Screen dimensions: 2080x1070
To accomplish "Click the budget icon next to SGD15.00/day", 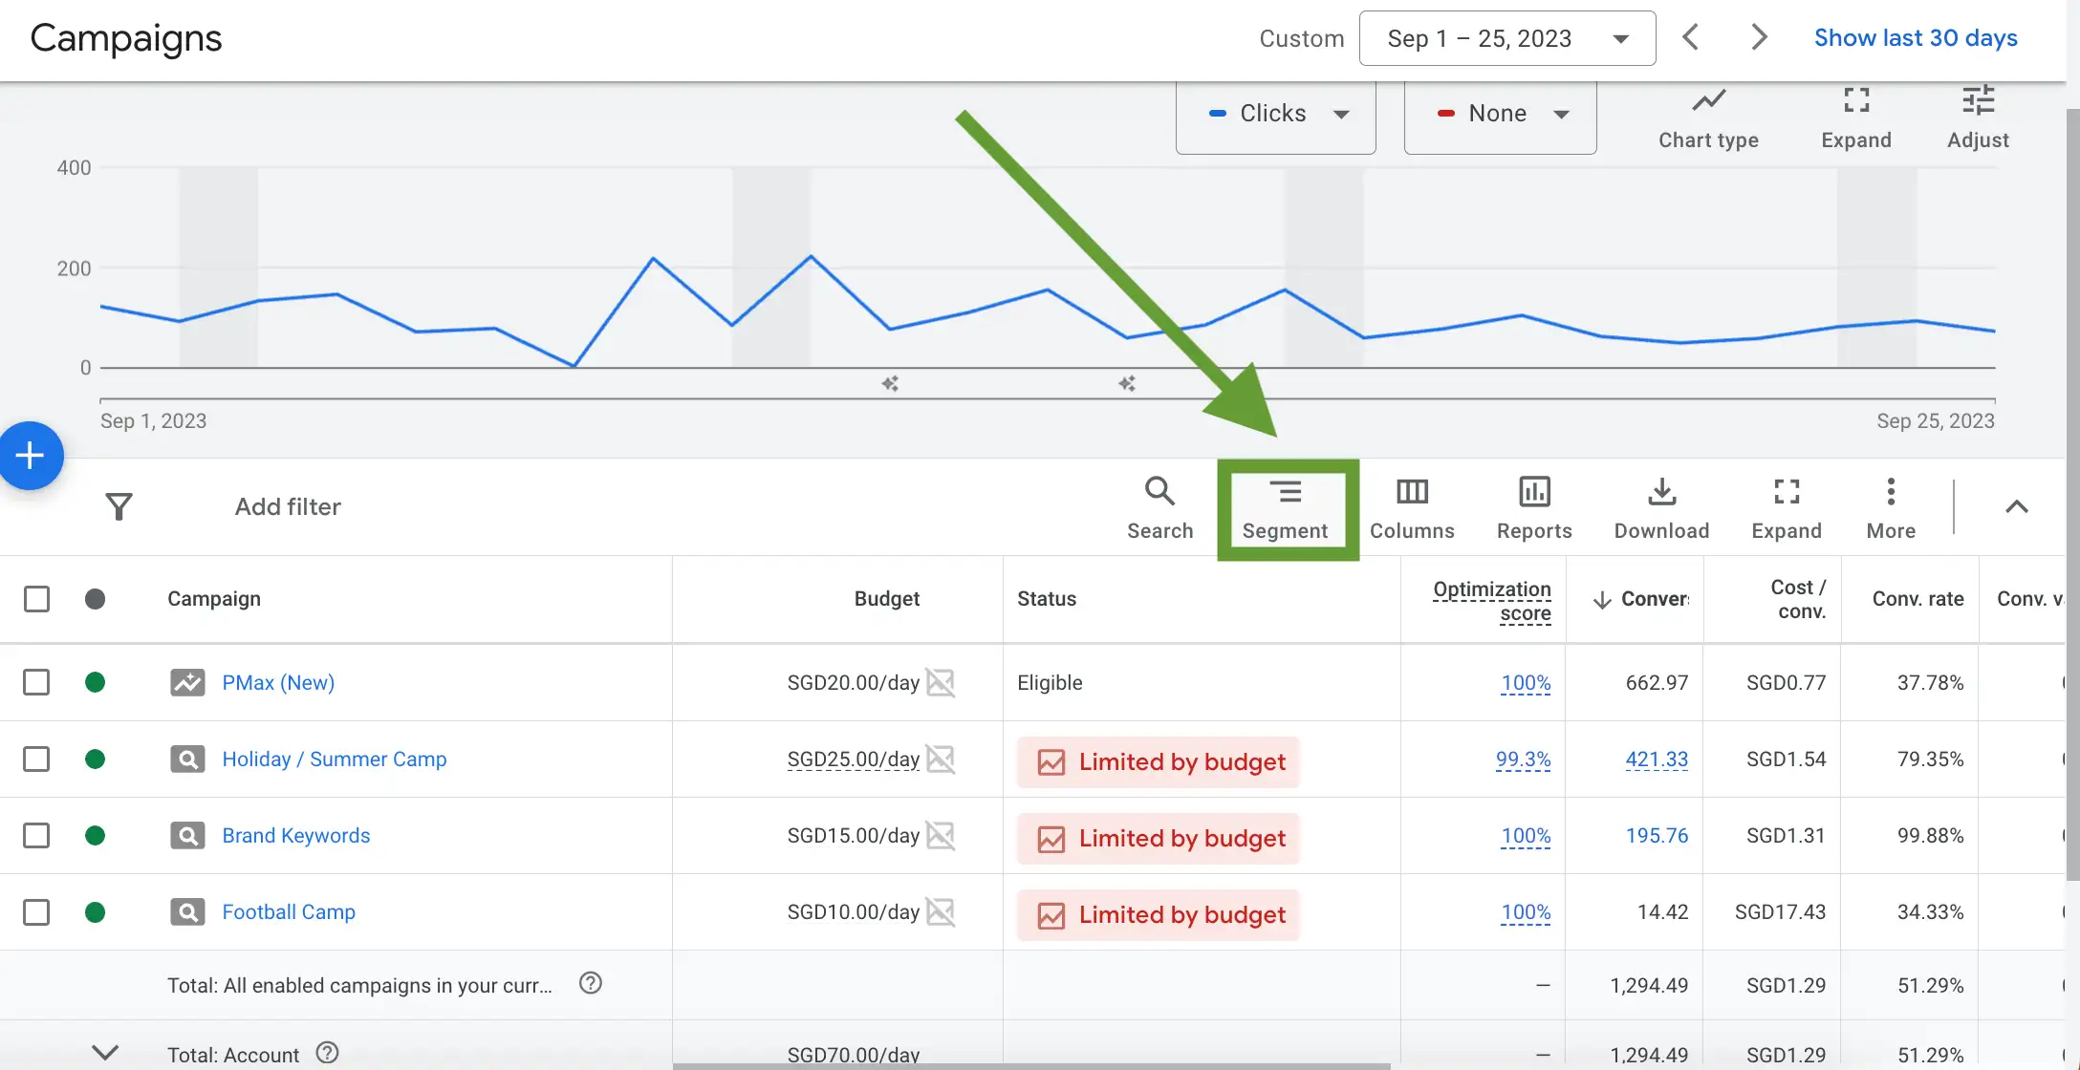I will (941, 835).
